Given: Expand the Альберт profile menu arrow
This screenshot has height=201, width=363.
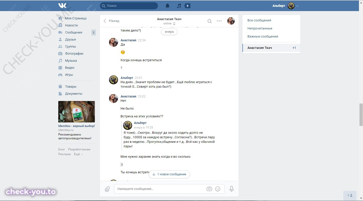Looking at the screenshot, I should click(x=297, y=6).
